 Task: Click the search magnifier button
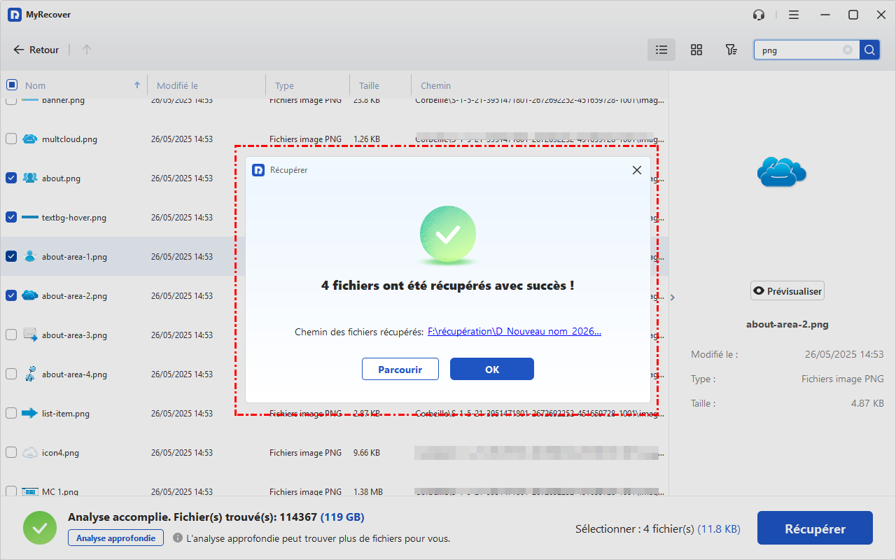tap(869, 50)
